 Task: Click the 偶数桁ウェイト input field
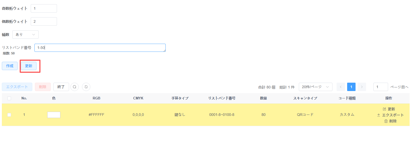(44, 21)
